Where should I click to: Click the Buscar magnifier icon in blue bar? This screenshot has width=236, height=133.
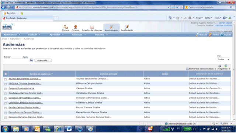[197, 35]
